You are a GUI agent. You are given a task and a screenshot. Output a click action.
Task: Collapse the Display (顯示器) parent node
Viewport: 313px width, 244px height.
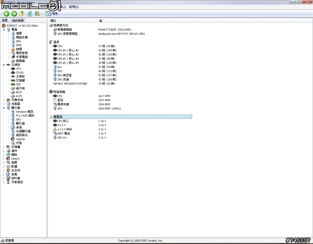pos(4,108)
